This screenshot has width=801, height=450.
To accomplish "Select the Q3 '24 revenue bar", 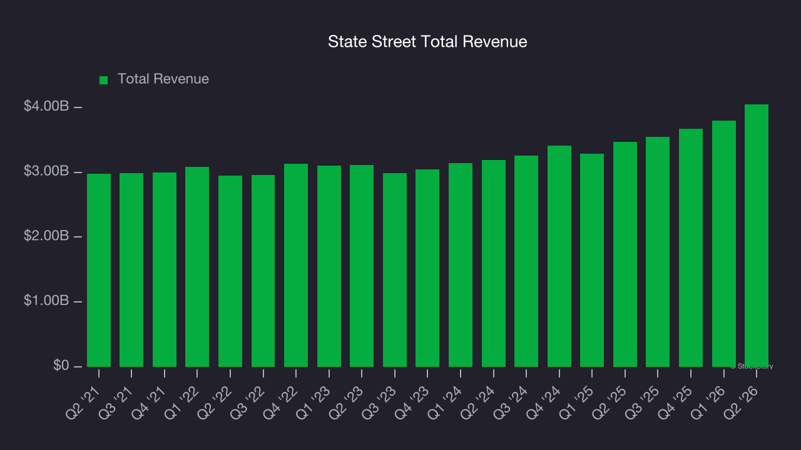I will [x=526, y=261].
